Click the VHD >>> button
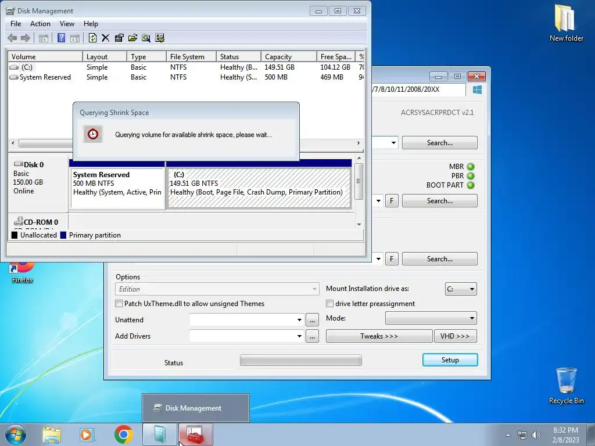The width and height of the screenshot is (595, 446). tap(455, 336)
